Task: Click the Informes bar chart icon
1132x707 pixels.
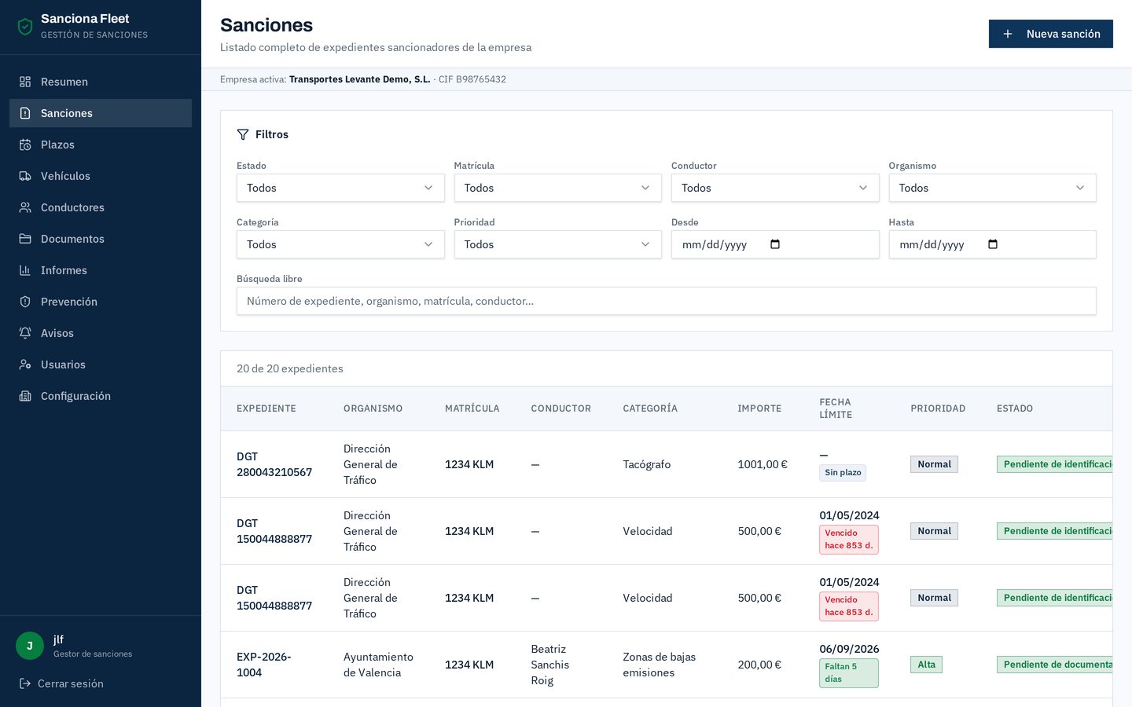Action: point(25,270)
